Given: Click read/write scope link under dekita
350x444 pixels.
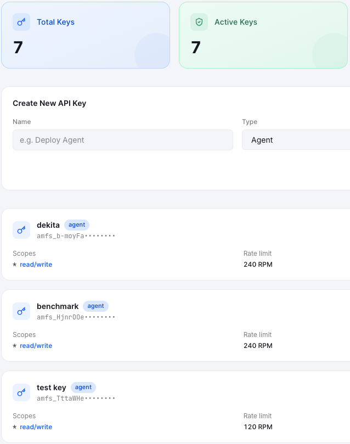Looking at the screenshot, I should coord(36,265).
